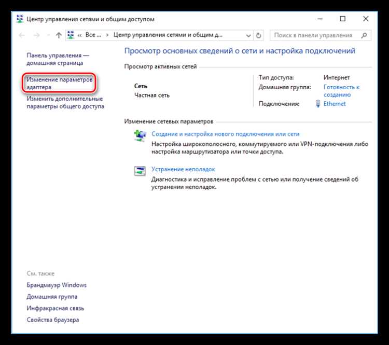The height and width of the screenshot is (345, 389).
Task: Click the forward navigation arrow
Action: (36, 35)
